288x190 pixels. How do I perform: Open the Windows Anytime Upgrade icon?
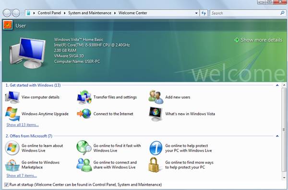click(x=12, y=114)
